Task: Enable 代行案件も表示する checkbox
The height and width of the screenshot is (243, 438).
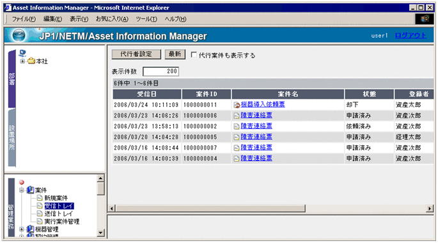Action: [194, 55]
